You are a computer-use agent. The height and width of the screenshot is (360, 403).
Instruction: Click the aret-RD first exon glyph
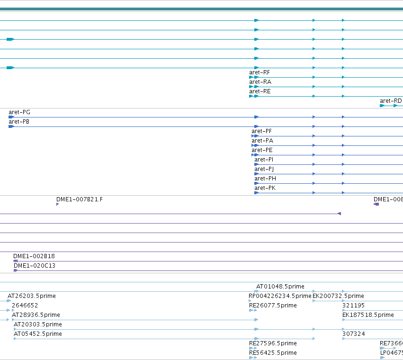pos(382,106)
